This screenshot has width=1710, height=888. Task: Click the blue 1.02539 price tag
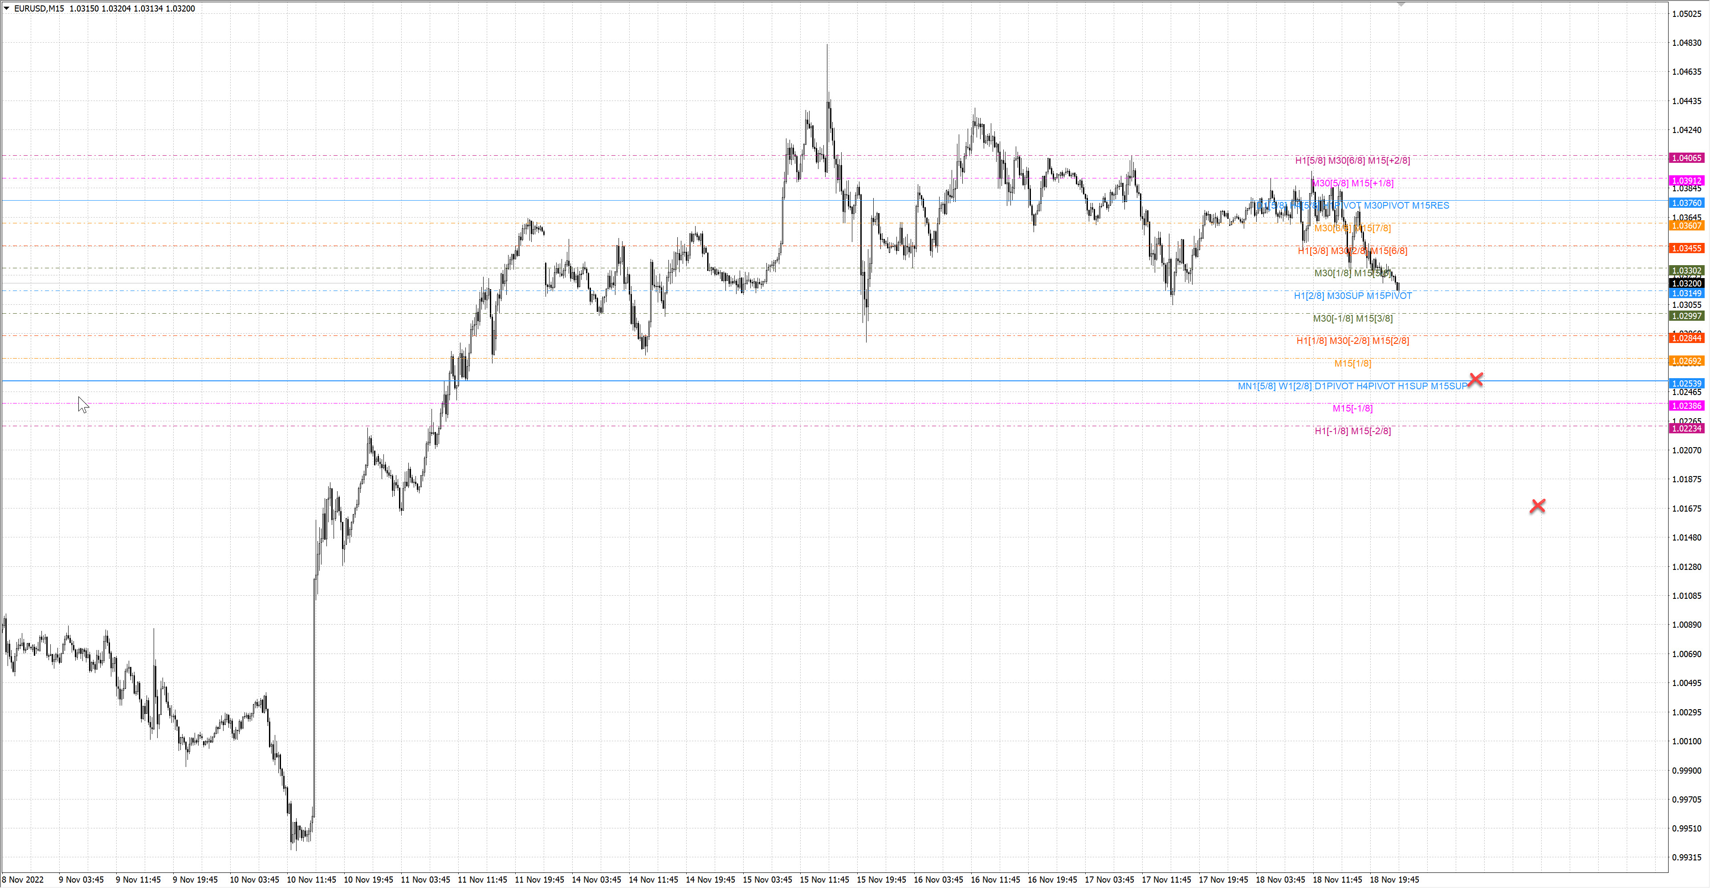(x=1686, y=383)
